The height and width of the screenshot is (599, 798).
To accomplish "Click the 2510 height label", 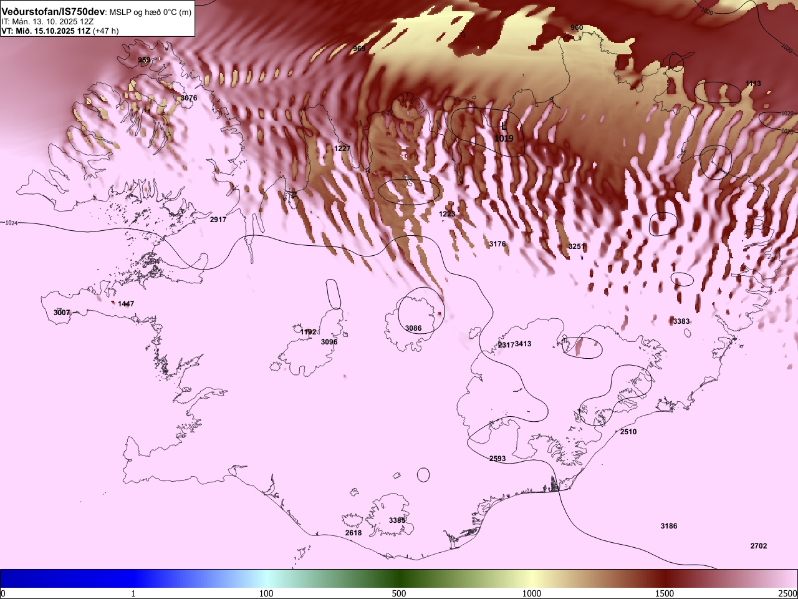I will [628, 432].
